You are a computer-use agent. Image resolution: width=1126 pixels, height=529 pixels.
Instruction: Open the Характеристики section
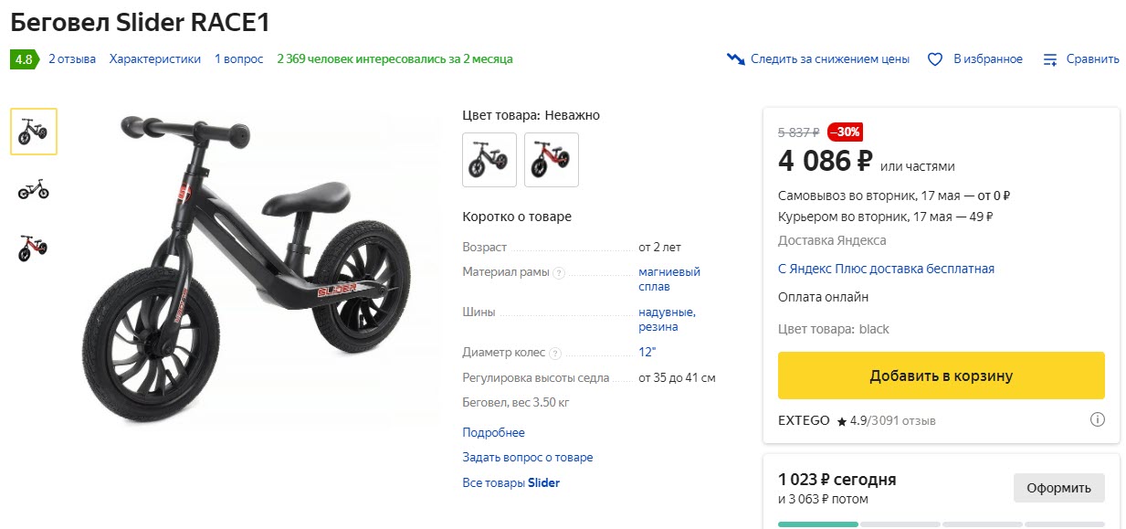(155, 59)
